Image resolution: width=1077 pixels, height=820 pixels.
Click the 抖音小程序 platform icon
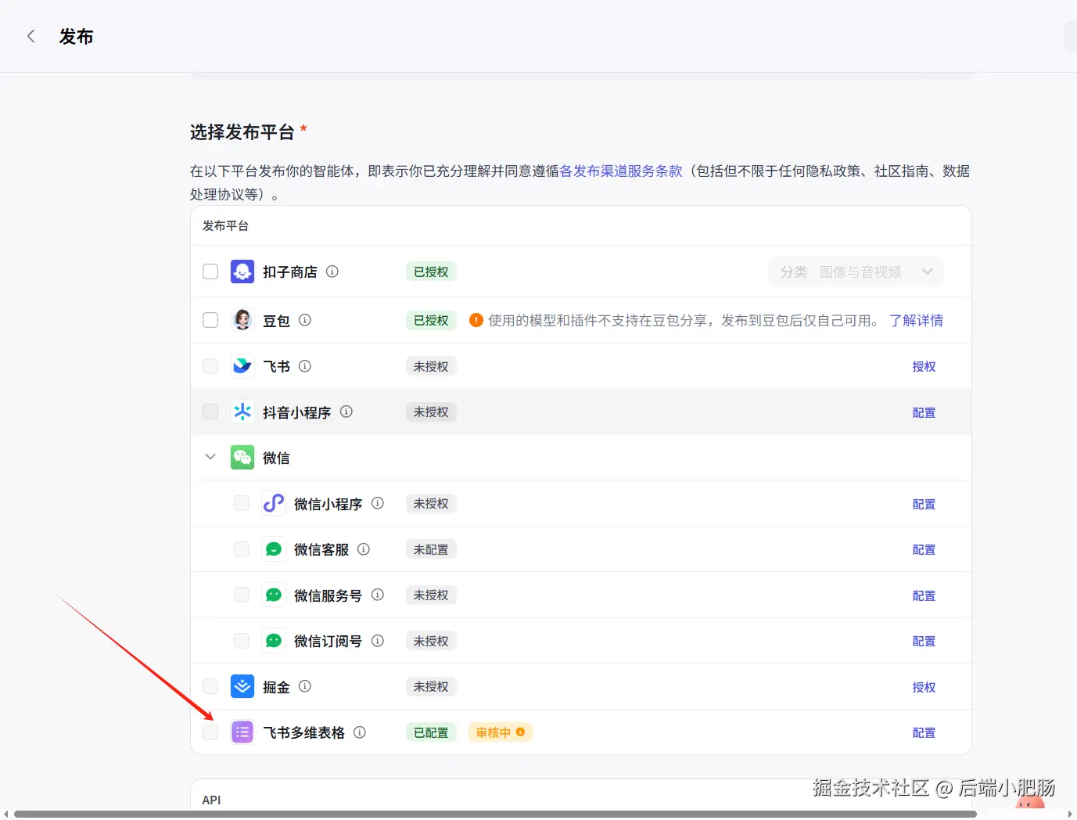(242, 412)
